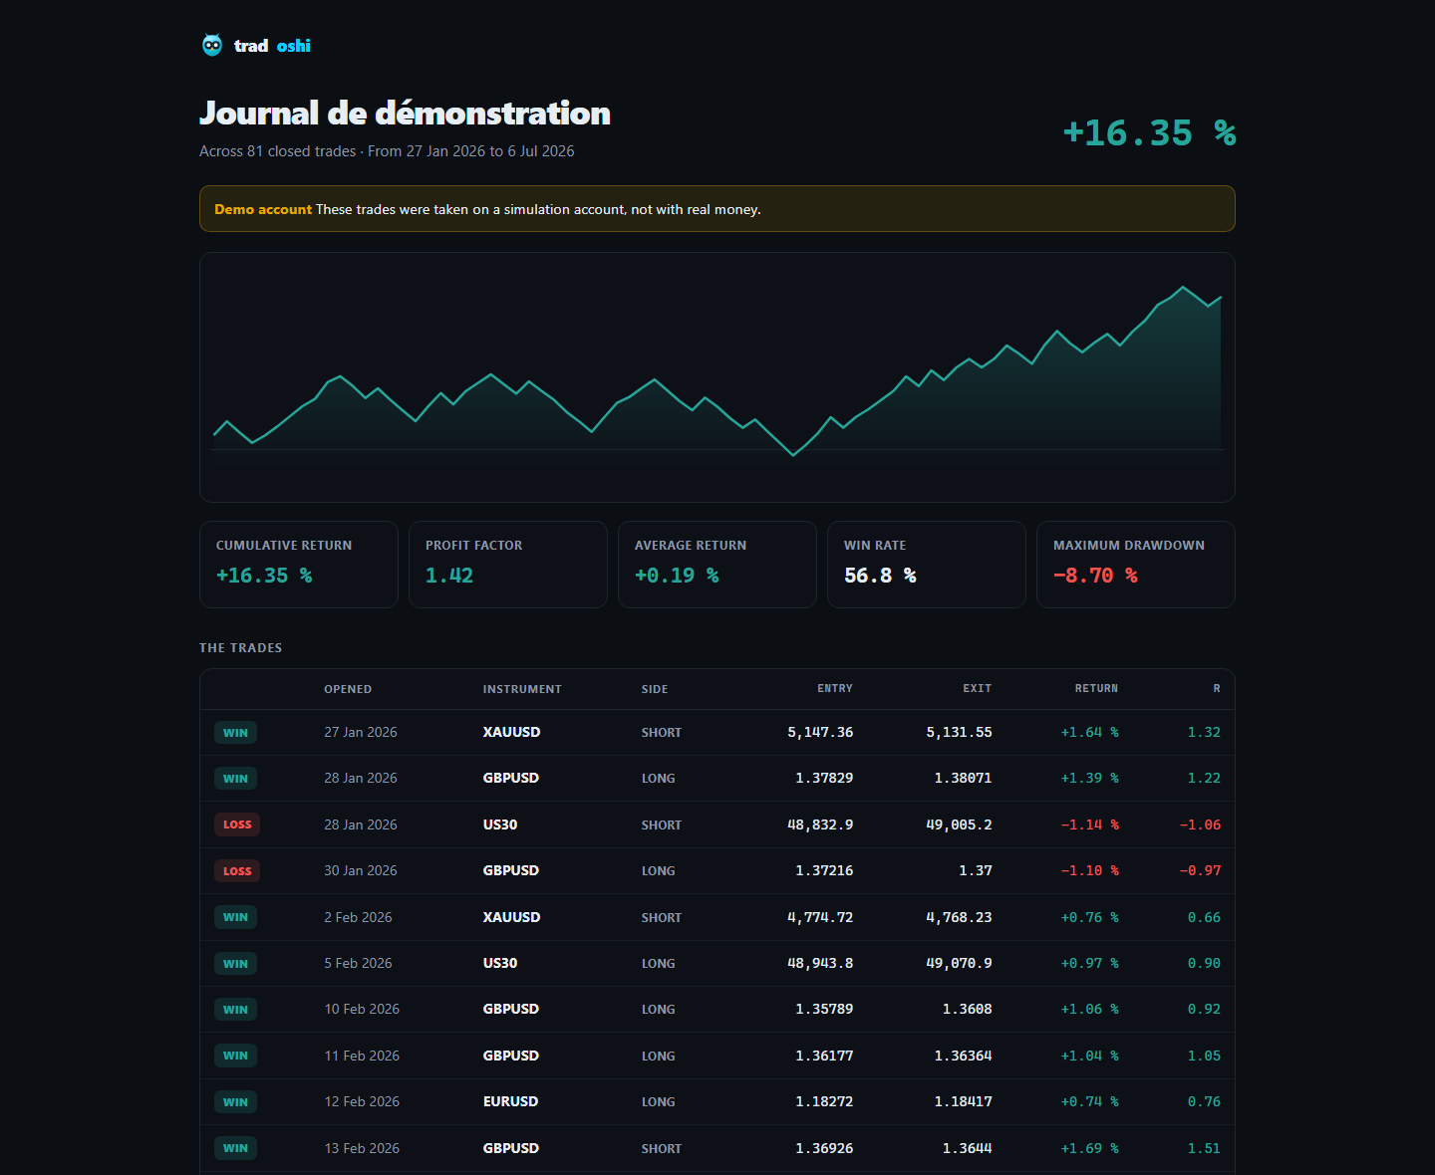Screen dimensions: 1435x1175
Task: Click the Profit Factor value 1.42
Action: coord(449,576)
